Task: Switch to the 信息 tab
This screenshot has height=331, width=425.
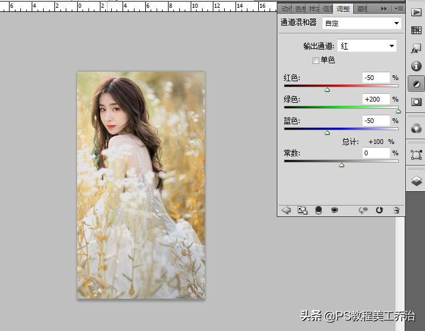Action: point(328,9)
